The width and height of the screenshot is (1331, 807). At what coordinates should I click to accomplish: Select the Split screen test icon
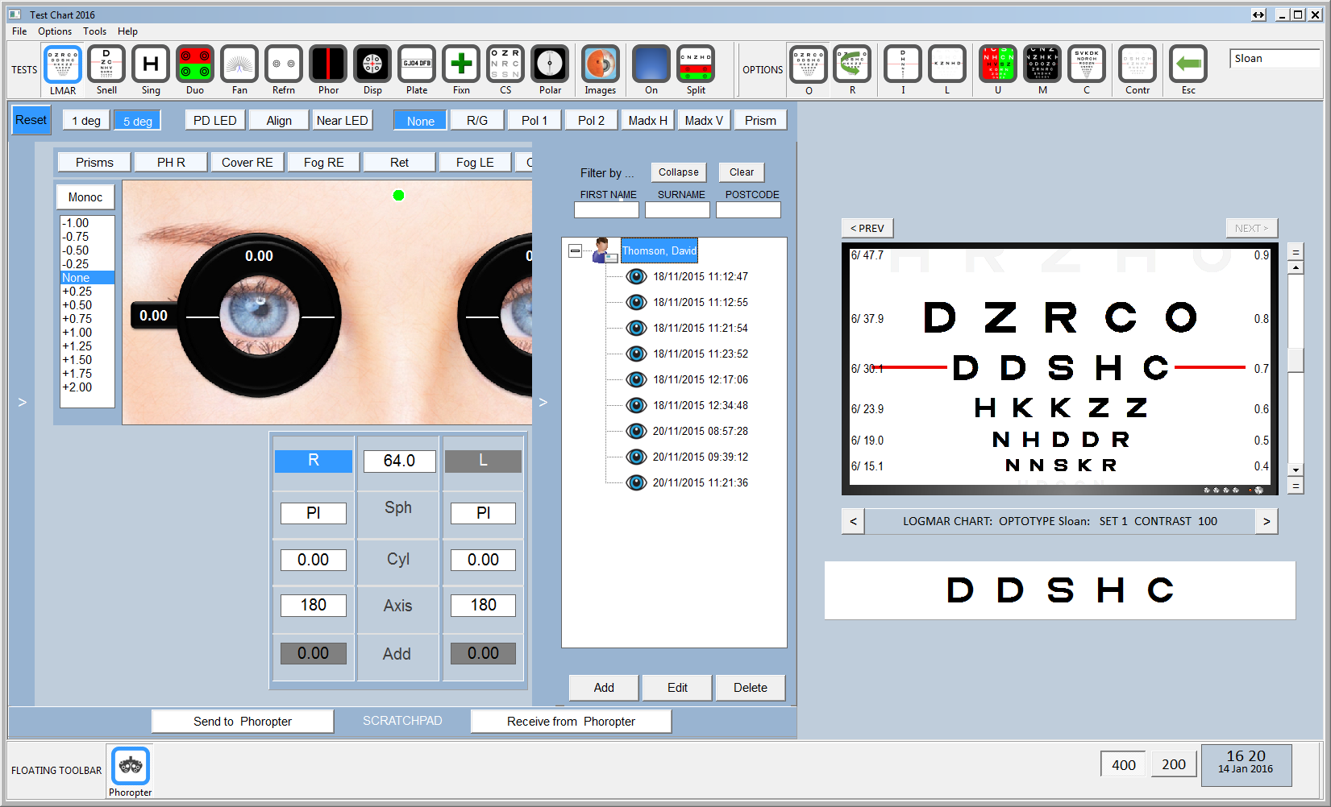pyautogui.click(x=696, y=64)
